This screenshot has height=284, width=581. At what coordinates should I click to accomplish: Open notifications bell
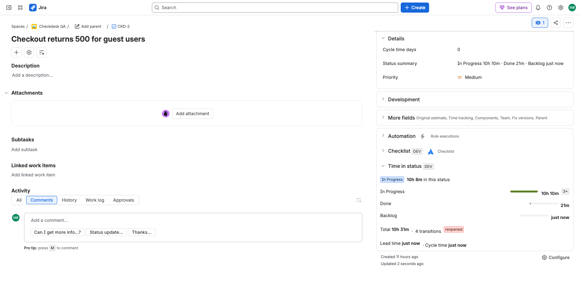coord(538,8)
